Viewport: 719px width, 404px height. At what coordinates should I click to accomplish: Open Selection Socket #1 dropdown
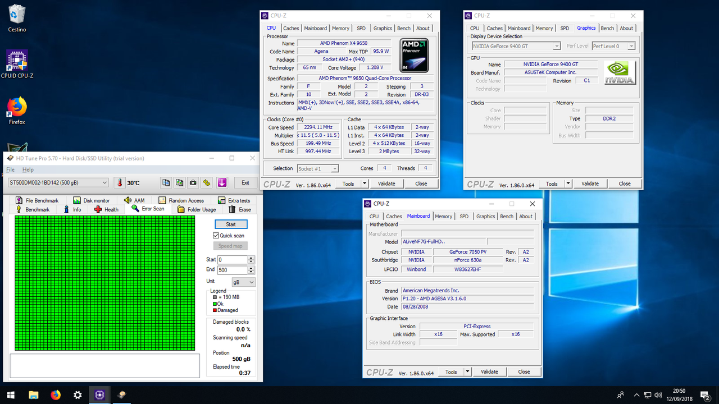pyautogui.click(x=317, y=168)
